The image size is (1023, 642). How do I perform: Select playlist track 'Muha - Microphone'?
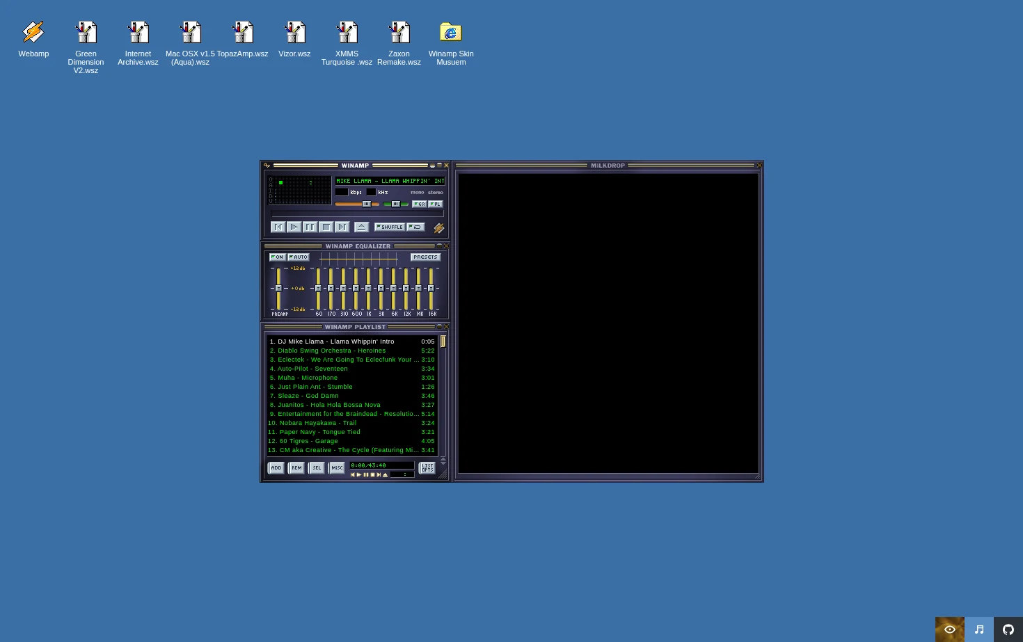pos(352,378)
